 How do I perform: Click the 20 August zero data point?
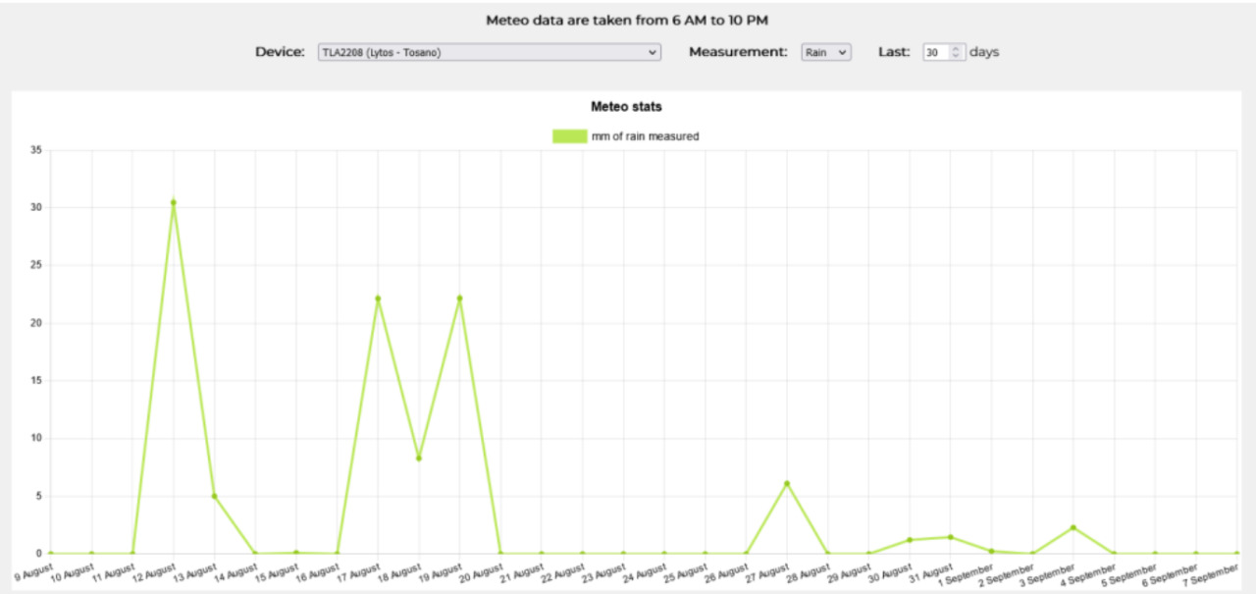(x=500, y=553)
